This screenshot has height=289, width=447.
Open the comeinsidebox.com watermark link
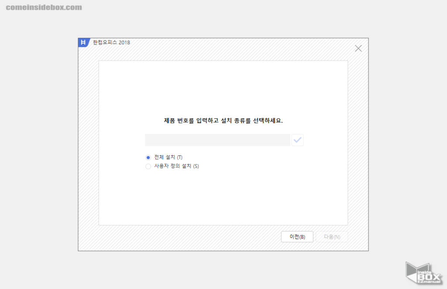44,7
